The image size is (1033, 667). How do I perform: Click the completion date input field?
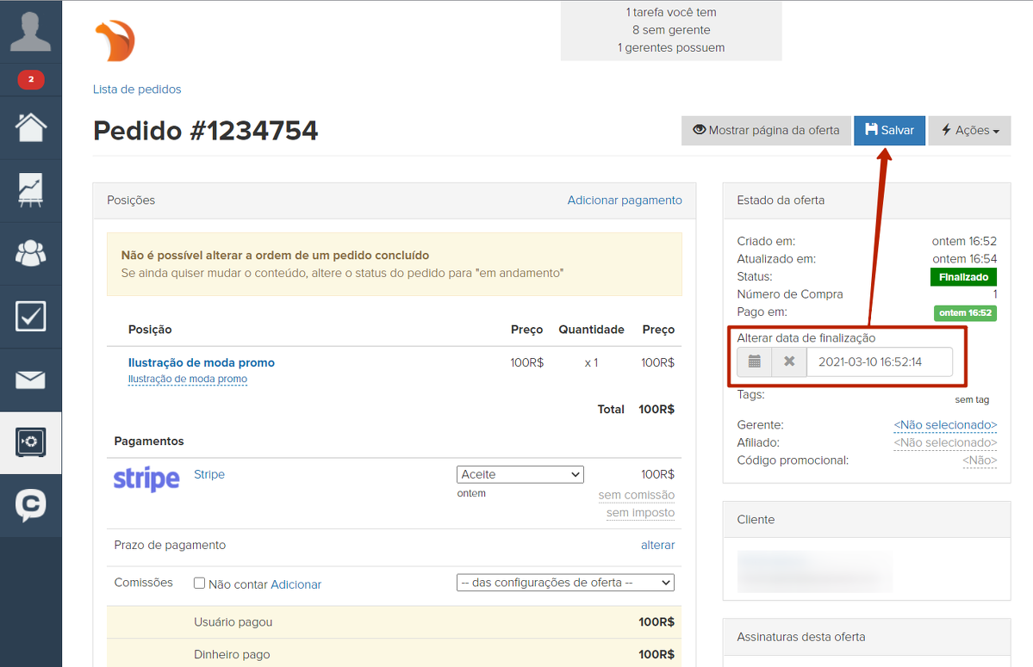(879, 362)
